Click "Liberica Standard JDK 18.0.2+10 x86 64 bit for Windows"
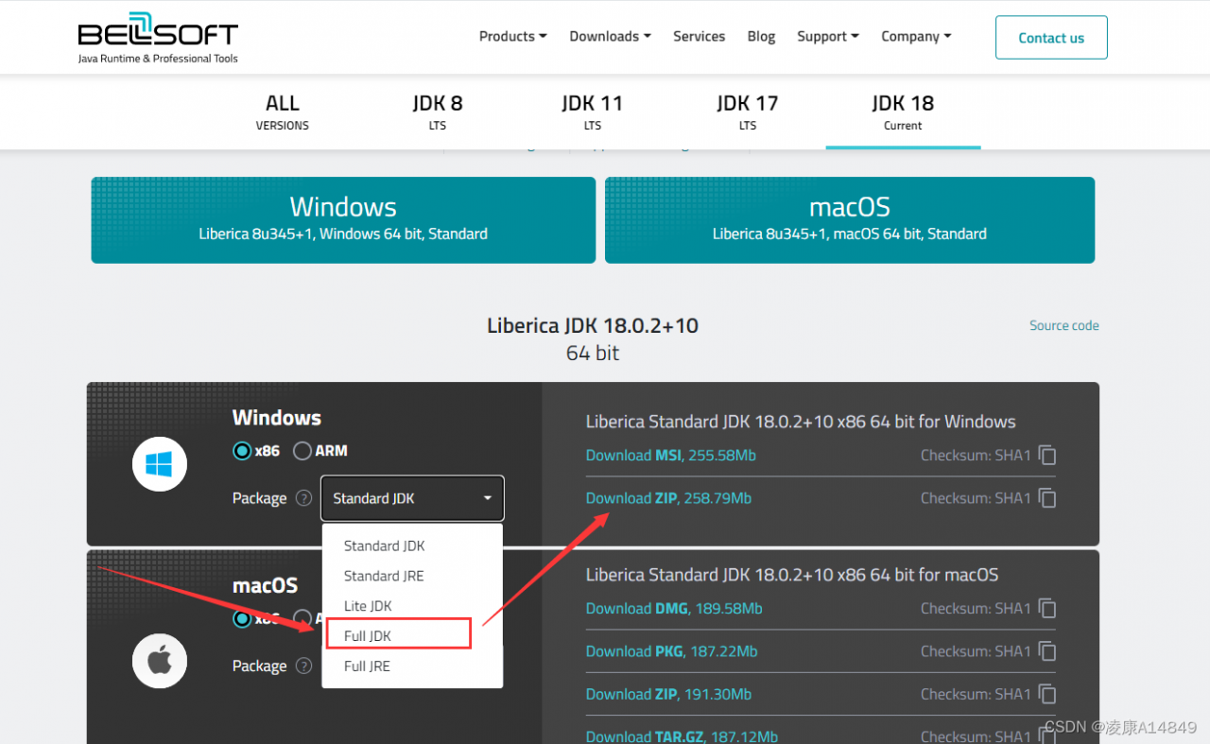The height and width of the screenshot is (744, 1210). (801, 422)
